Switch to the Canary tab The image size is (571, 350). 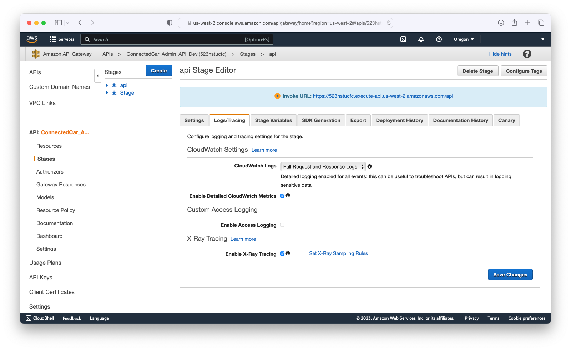[507, 120]
